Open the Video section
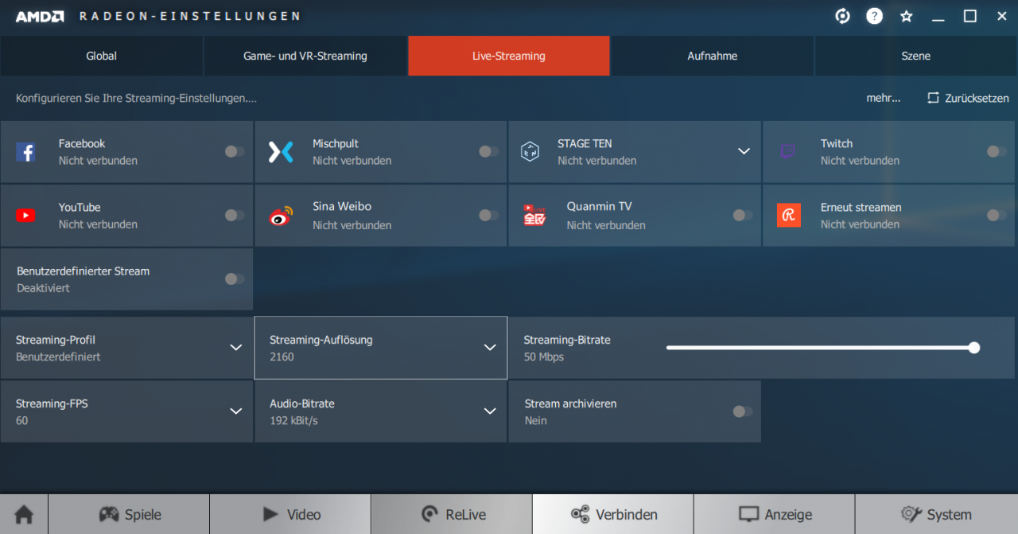1018x534 pixels. coord(290,514)
